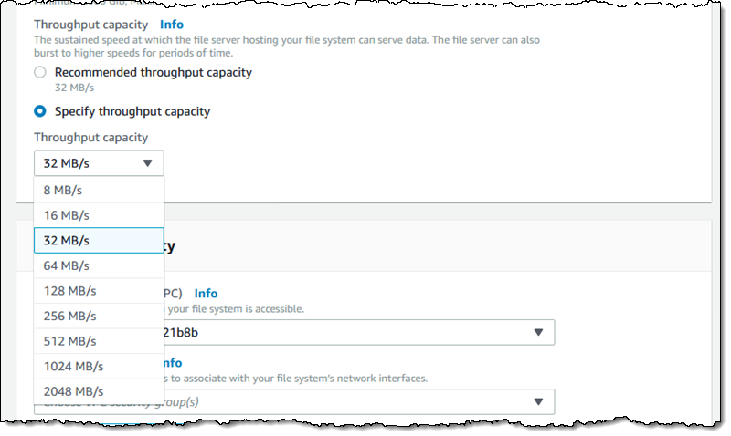Select 512 MB/s throughput option
This screenshot has height=436, width=731.
tap(99, 341)
